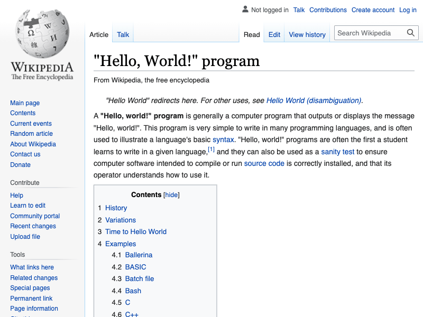The image size is (423, 317).
Task: Open the View history tab
Action: tap(307, 35)
